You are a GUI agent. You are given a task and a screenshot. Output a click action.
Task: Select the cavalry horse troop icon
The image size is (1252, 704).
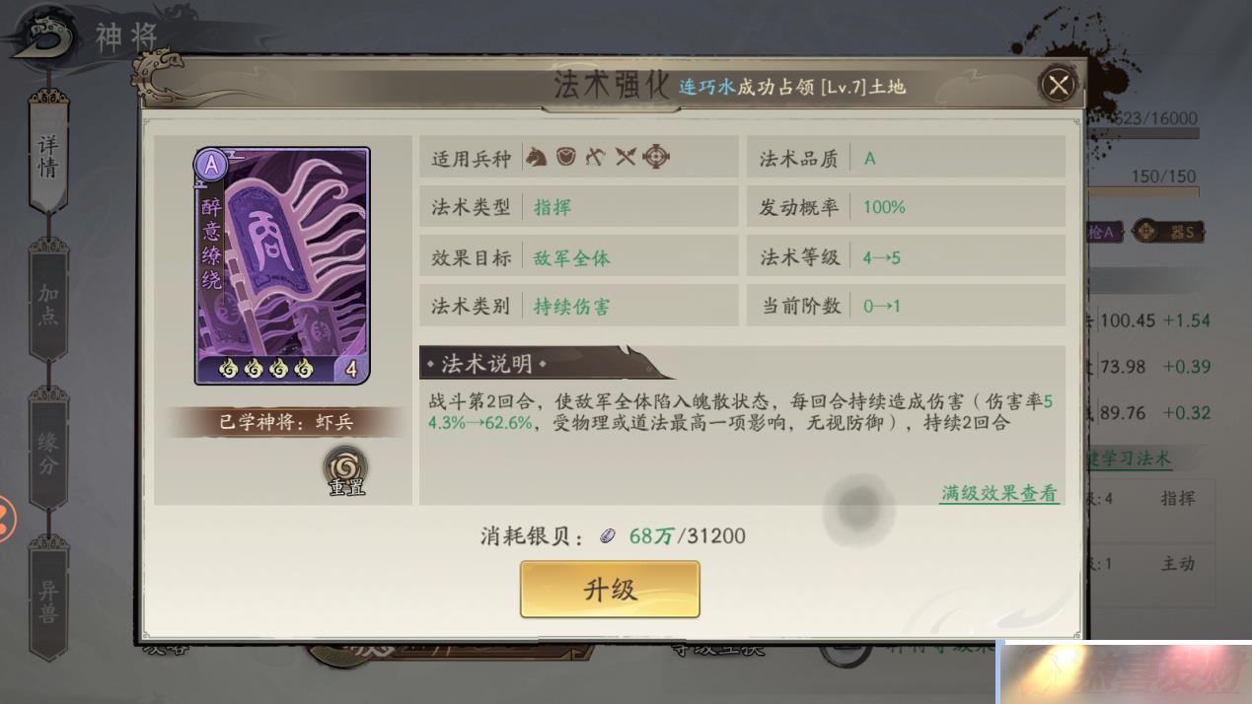[536, 157]
